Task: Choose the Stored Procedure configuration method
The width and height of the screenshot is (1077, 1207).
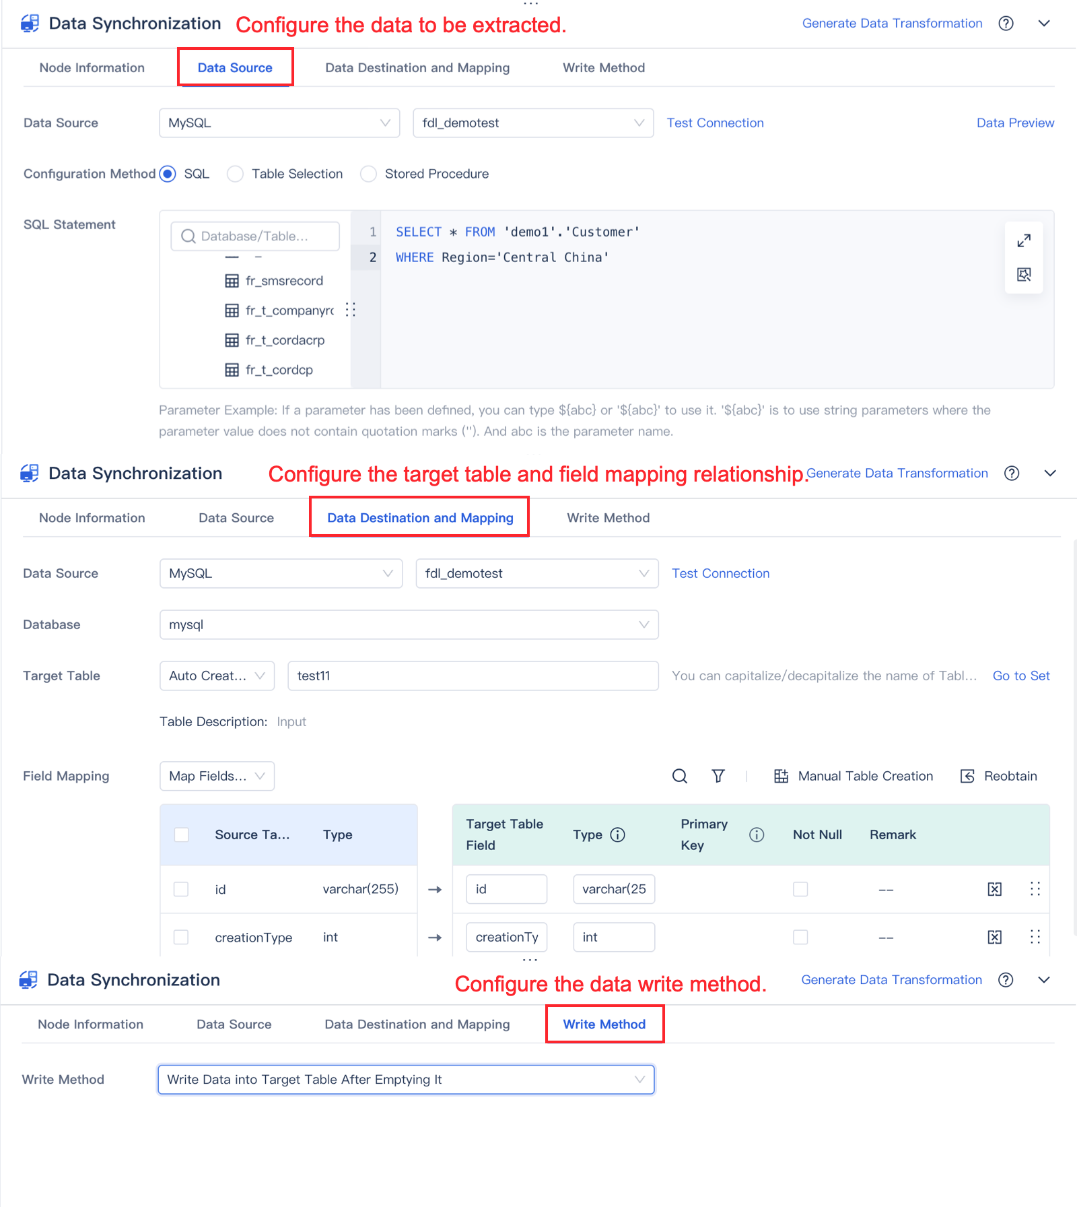Action: [x=368, y=174]
